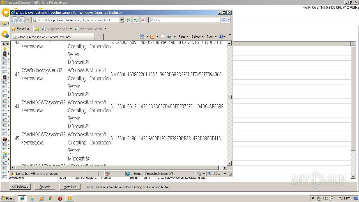
Task: Click the Bing search box
Action: (184, 20)
